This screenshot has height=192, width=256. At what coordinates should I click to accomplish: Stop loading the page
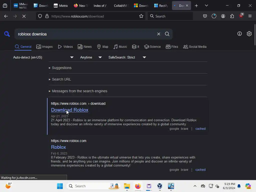click(24, 16)
